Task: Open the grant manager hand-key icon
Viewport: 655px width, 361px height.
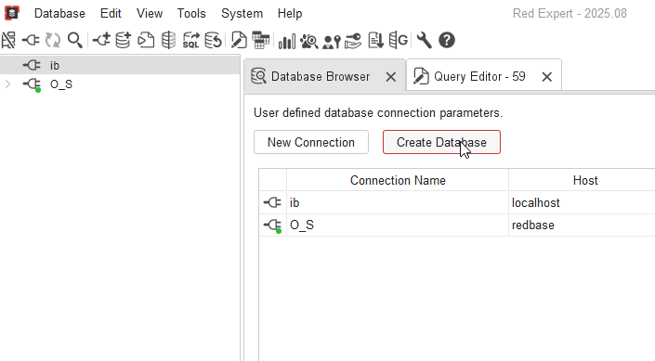Action: (353, 41)
